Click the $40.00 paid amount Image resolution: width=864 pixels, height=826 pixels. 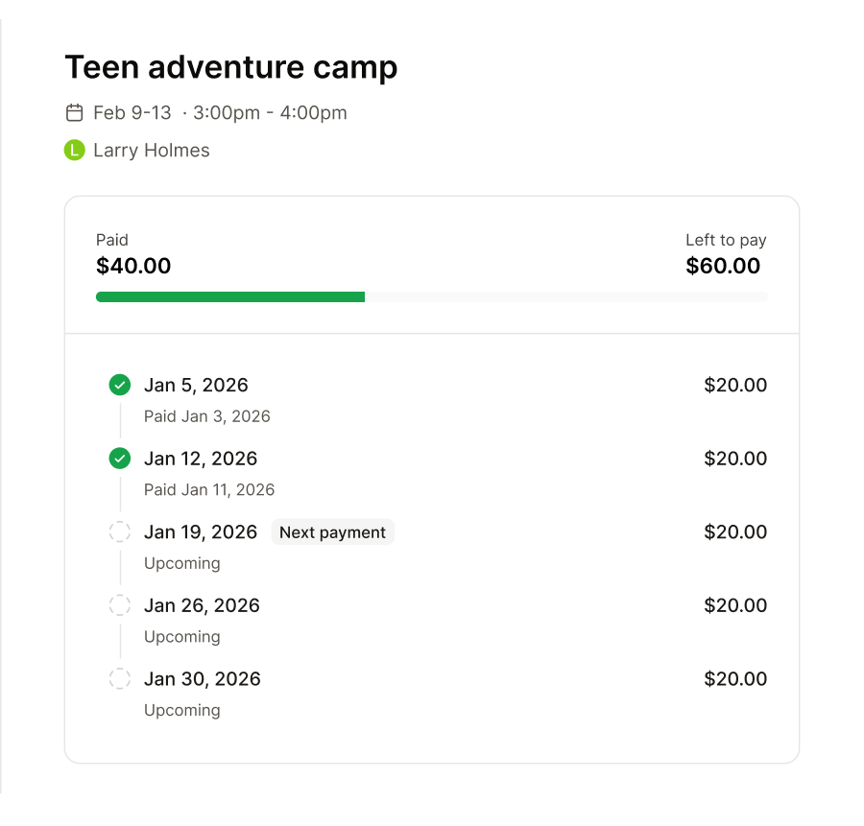click(x=133, y=266)
